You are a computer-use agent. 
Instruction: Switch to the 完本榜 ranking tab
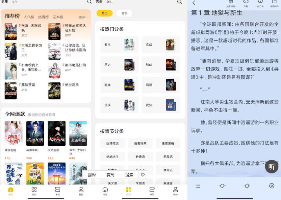pos(58,17)
